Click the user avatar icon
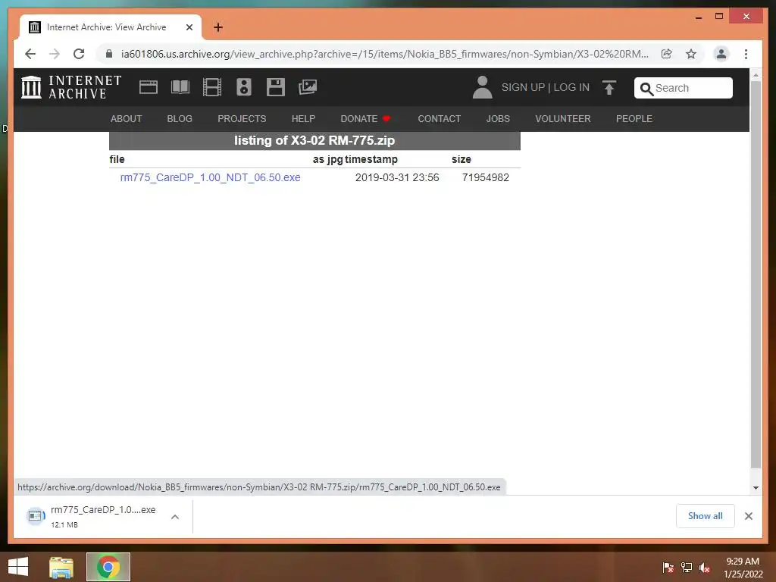Viewport: 776px width, 582px height. 482,87
